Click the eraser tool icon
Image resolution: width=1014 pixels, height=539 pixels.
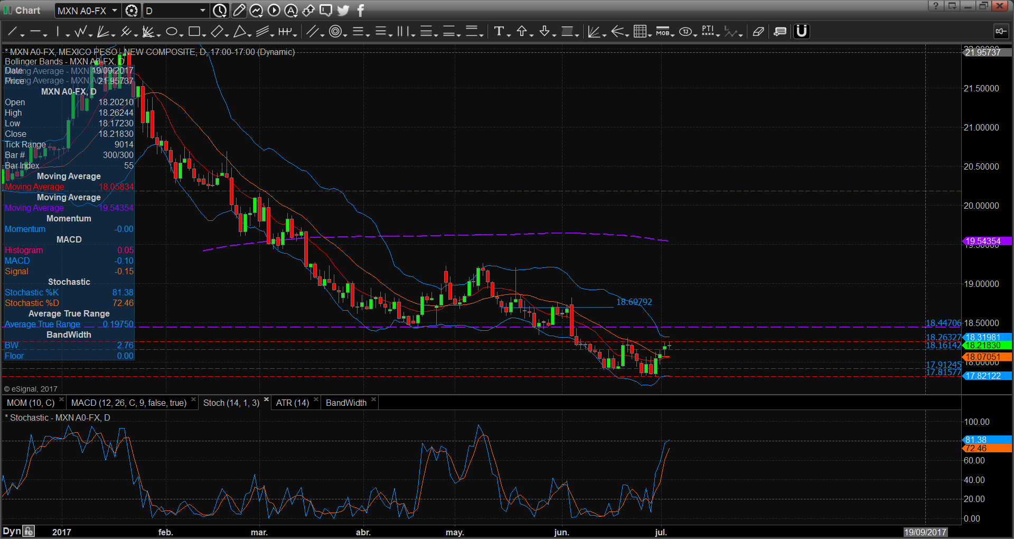(x=758, y=32)
